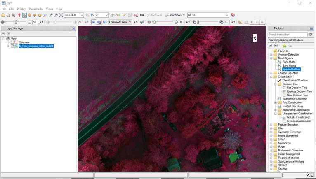
Task: Open the Placemarks menu
Action: (x=35, y=9)
